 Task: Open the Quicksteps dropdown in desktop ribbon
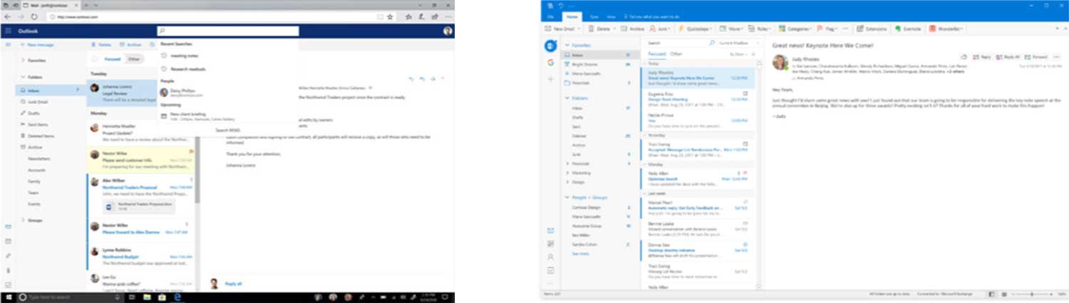710,29
